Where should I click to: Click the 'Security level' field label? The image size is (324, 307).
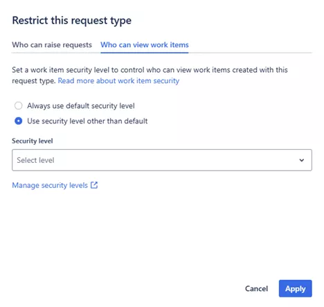33,141
